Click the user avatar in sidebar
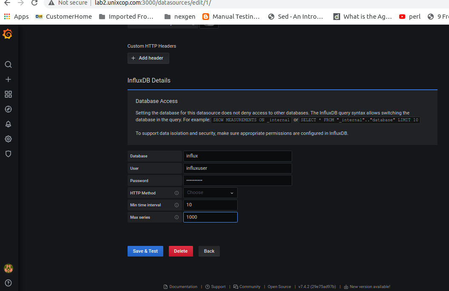Viewport: 449px width, 291px height. [9, 268]
